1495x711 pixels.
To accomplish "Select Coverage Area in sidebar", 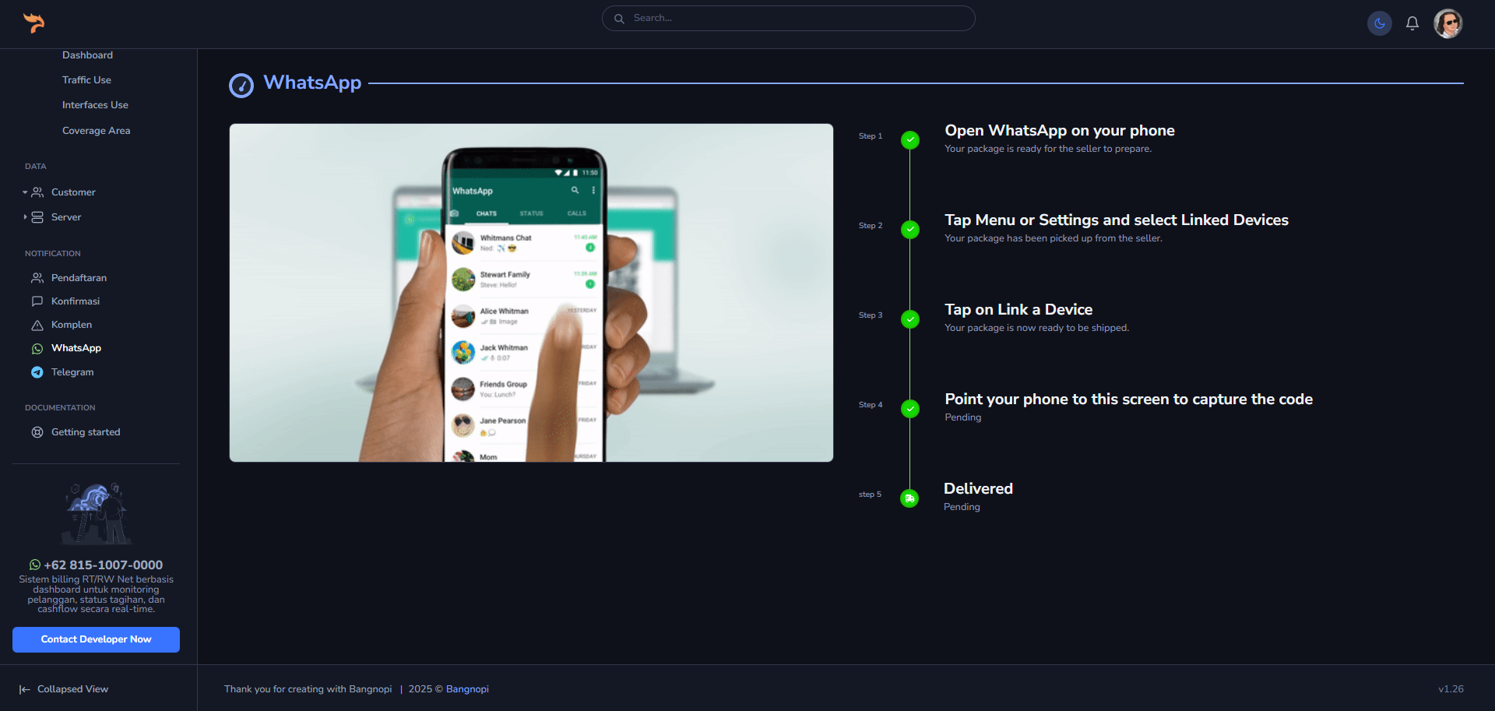I will (96, 131).
